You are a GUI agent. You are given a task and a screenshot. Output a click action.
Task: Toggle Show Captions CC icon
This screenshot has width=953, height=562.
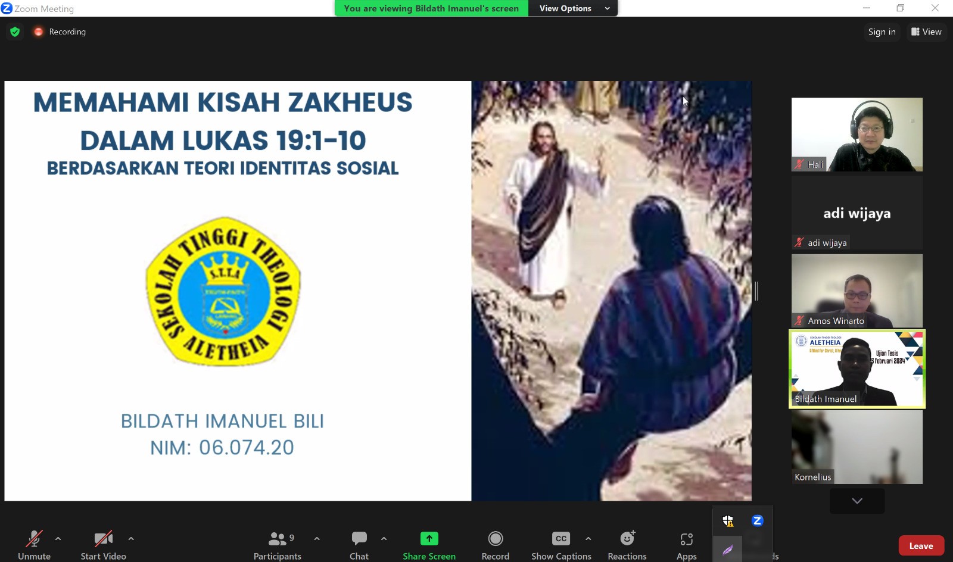pos(561,539)
